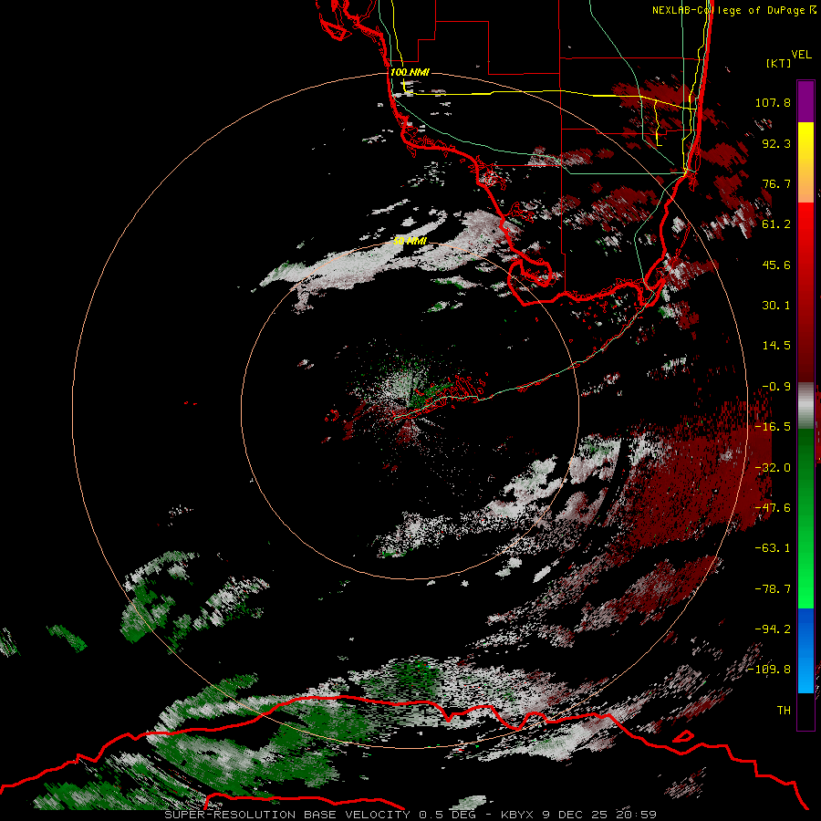The height and width of the screenshot is (821, 821).
Task: Click the 92.3 scale value
Action: [776, 143]
